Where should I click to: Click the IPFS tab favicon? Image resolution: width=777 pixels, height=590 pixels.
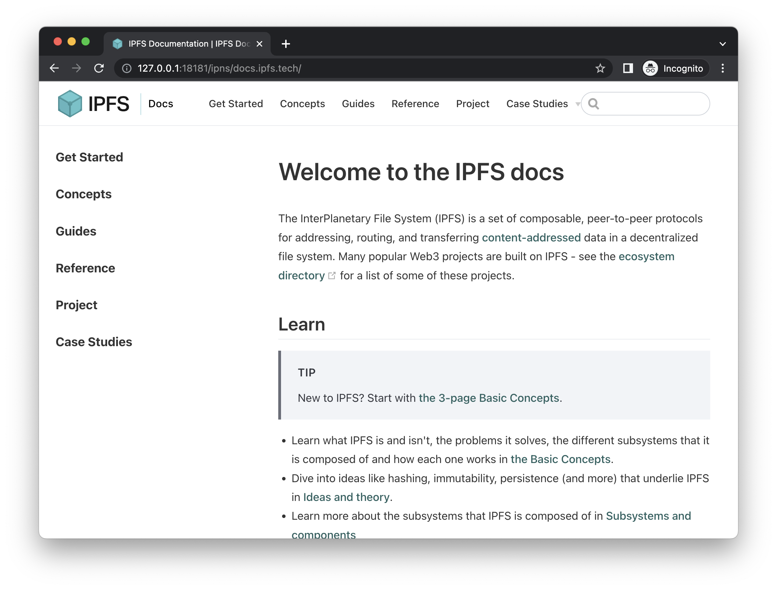(117, 44)
